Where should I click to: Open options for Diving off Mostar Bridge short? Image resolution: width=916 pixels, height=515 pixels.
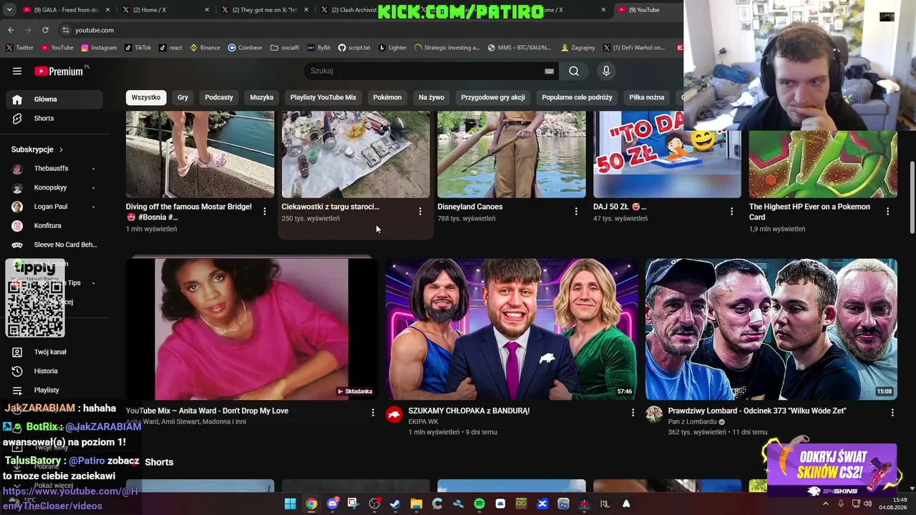click(265, 211)
